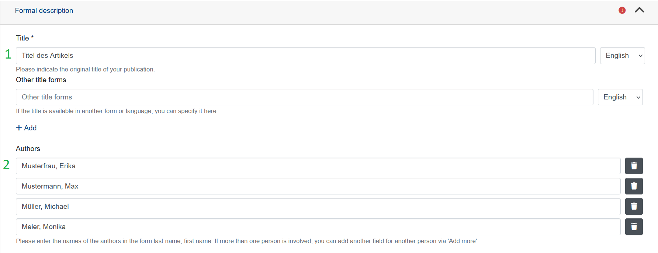The width and height of the screenshot is (658, 253).
Task: Click the help text below the Title field
Action: click(x=85, y=69)
